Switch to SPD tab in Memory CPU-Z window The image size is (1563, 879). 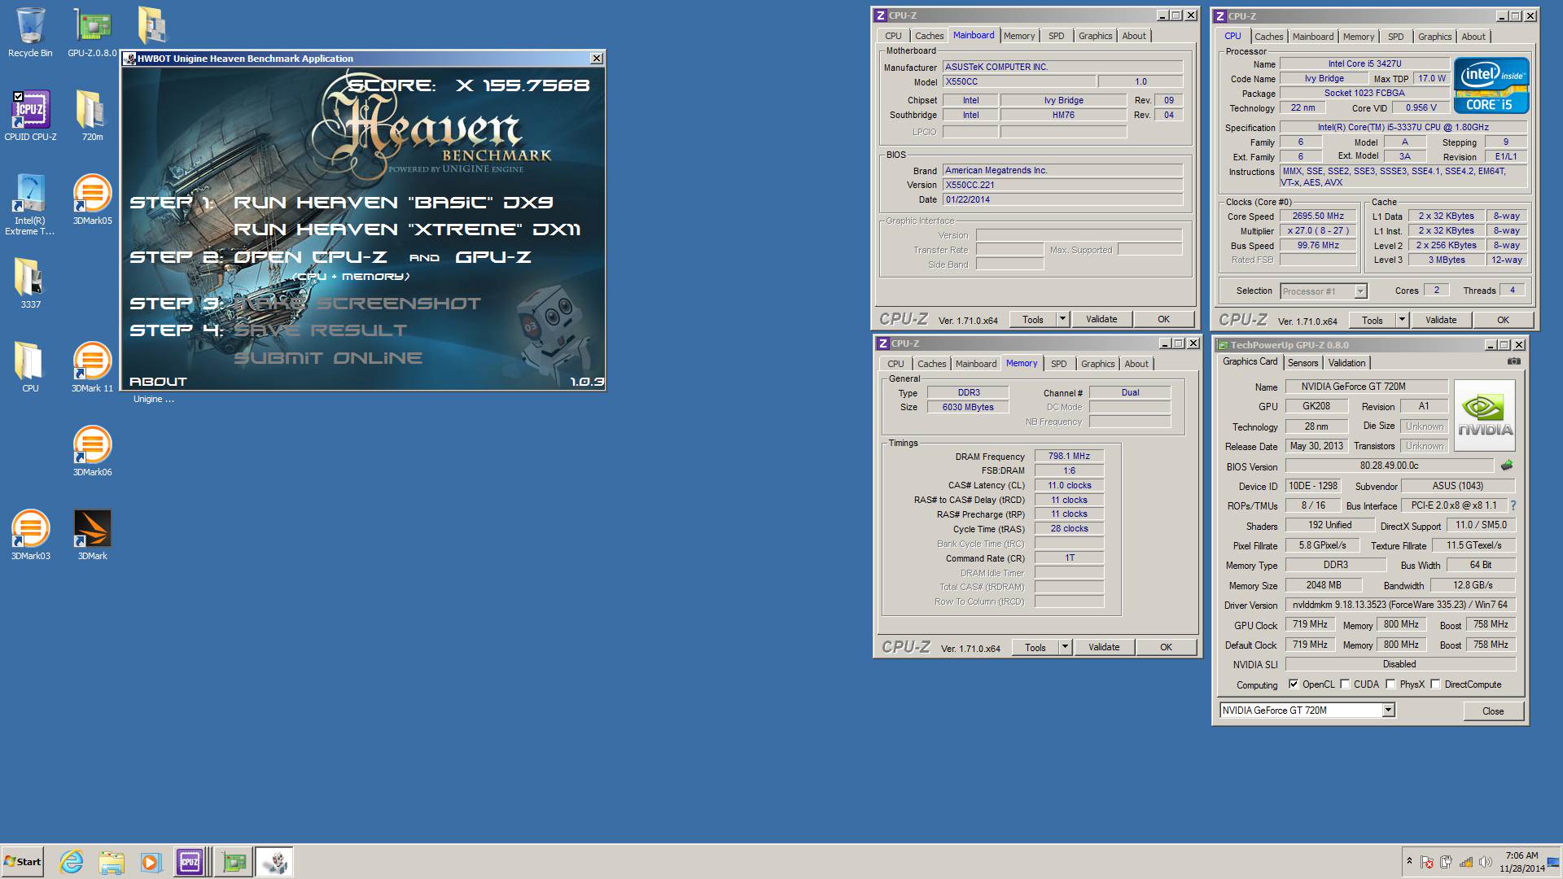[x=1058, y=364]
